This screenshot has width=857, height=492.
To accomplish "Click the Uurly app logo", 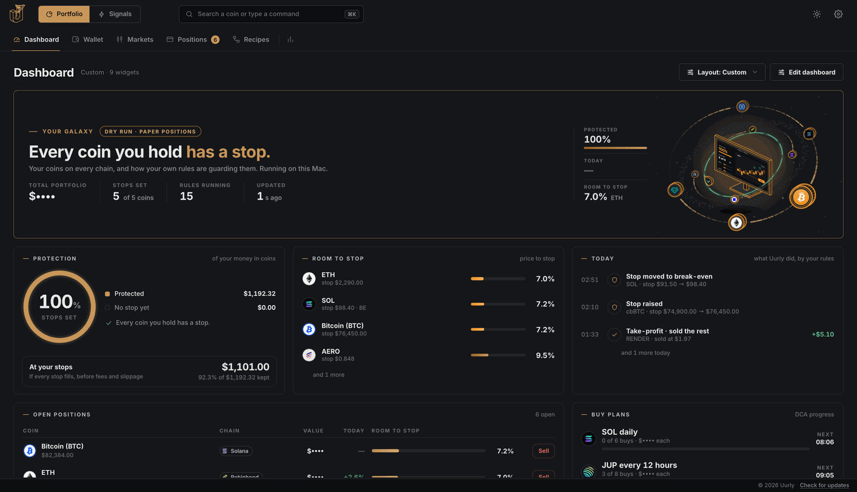I will click(17, 13).
